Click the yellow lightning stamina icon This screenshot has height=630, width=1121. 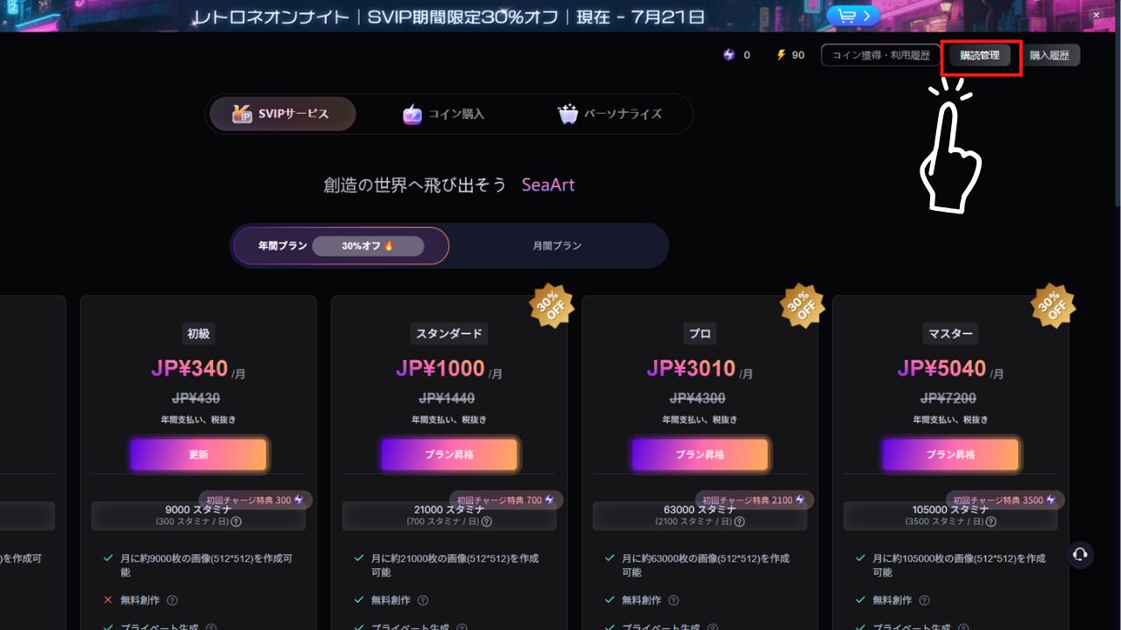coord(781,55)
